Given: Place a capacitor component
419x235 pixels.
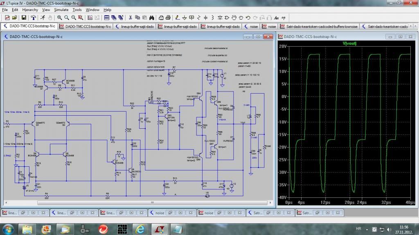Looking at the screenshot, I should click(x=205, y=18).
